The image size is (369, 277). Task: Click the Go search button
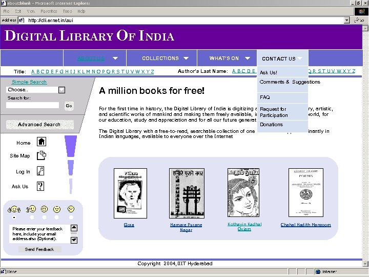click(69, 106)
